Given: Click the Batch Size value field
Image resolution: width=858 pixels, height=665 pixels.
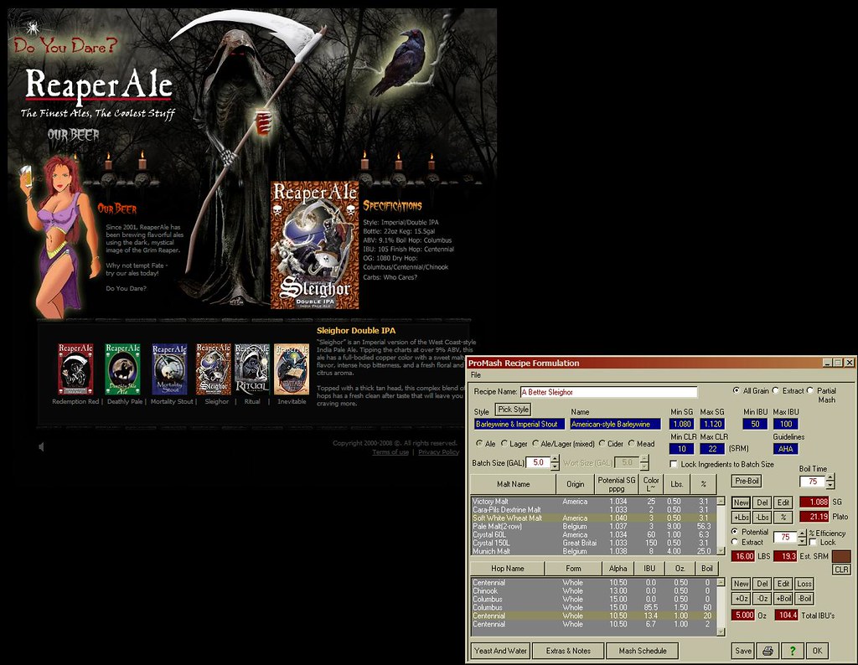Looking at the screenshot, I should pos(539,462).
